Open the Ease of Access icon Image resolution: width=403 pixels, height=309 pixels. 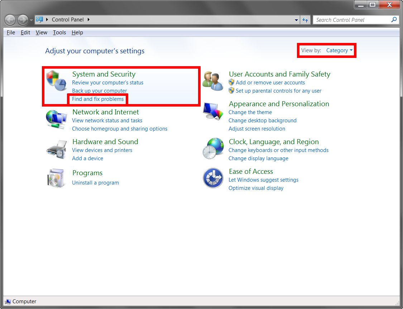coord(213,178)
